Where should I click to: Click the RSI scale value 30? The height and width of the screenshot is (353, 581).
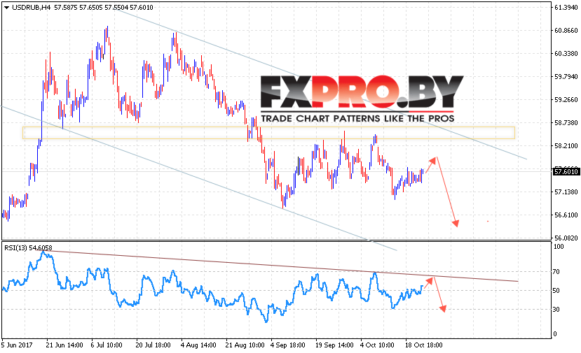(x=556, y=310)
